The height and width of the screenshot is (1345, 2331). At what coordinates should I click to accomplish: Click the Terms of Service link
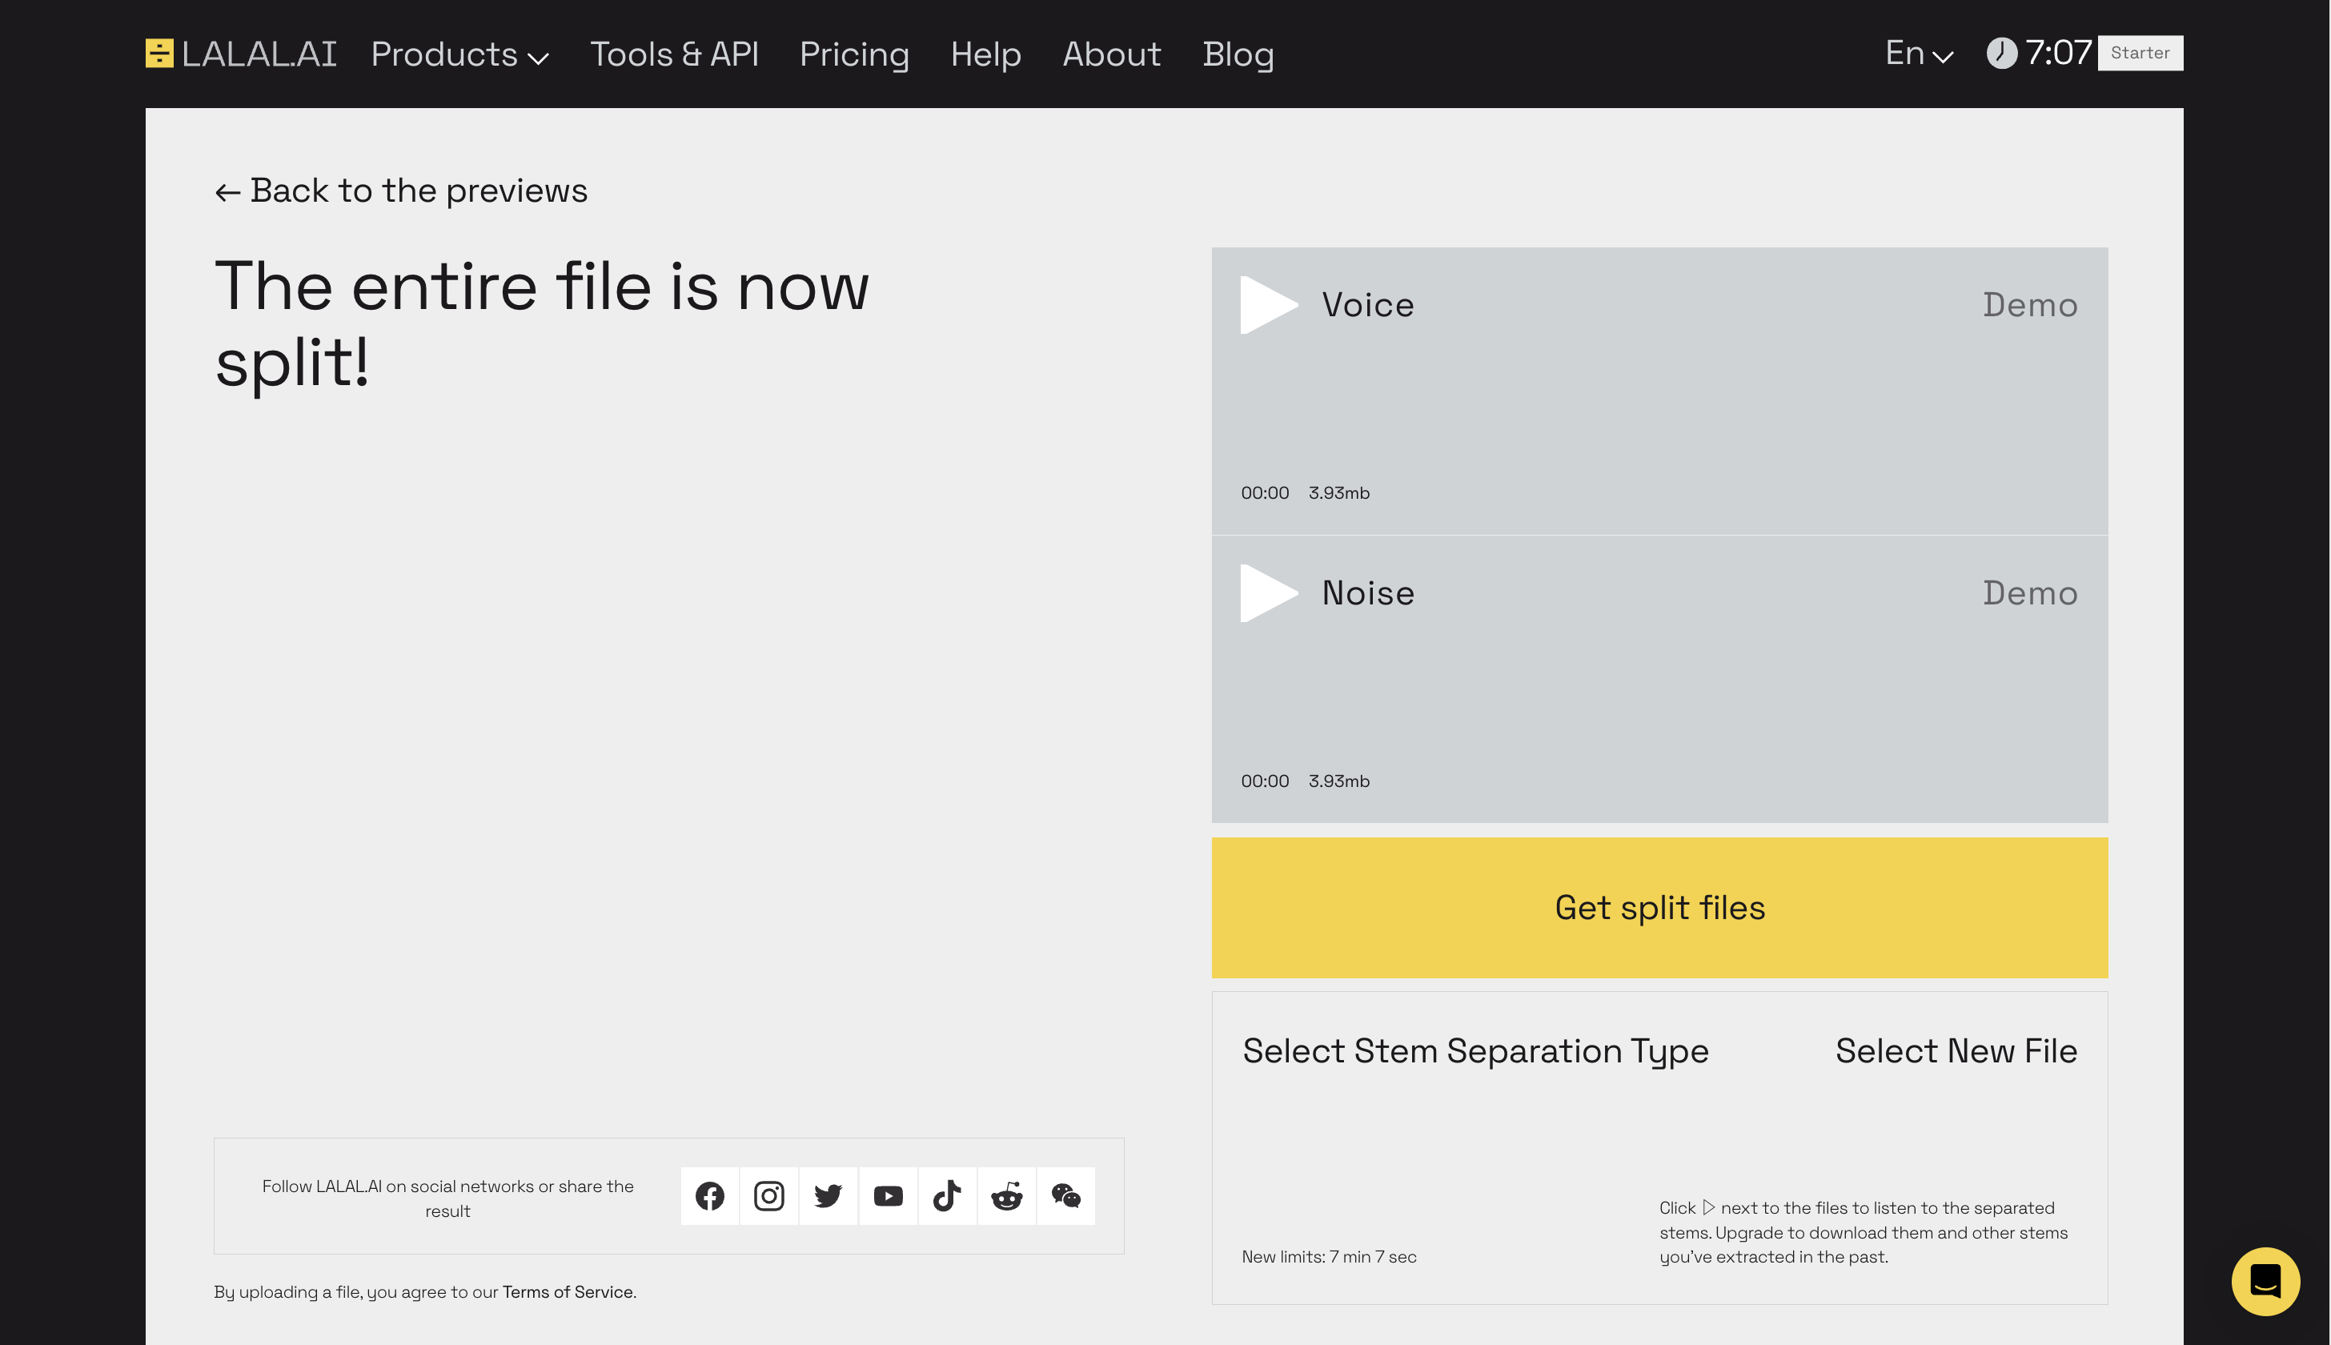tap(567, 1291)
